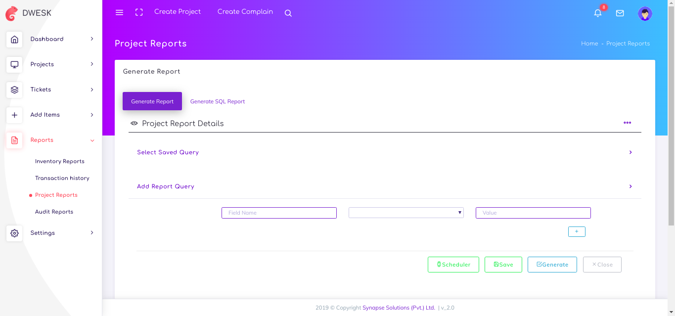The height and width of the screenshot is (316, 675).
Task: Click the hamburger menu icon
Action: pos(119,12)
